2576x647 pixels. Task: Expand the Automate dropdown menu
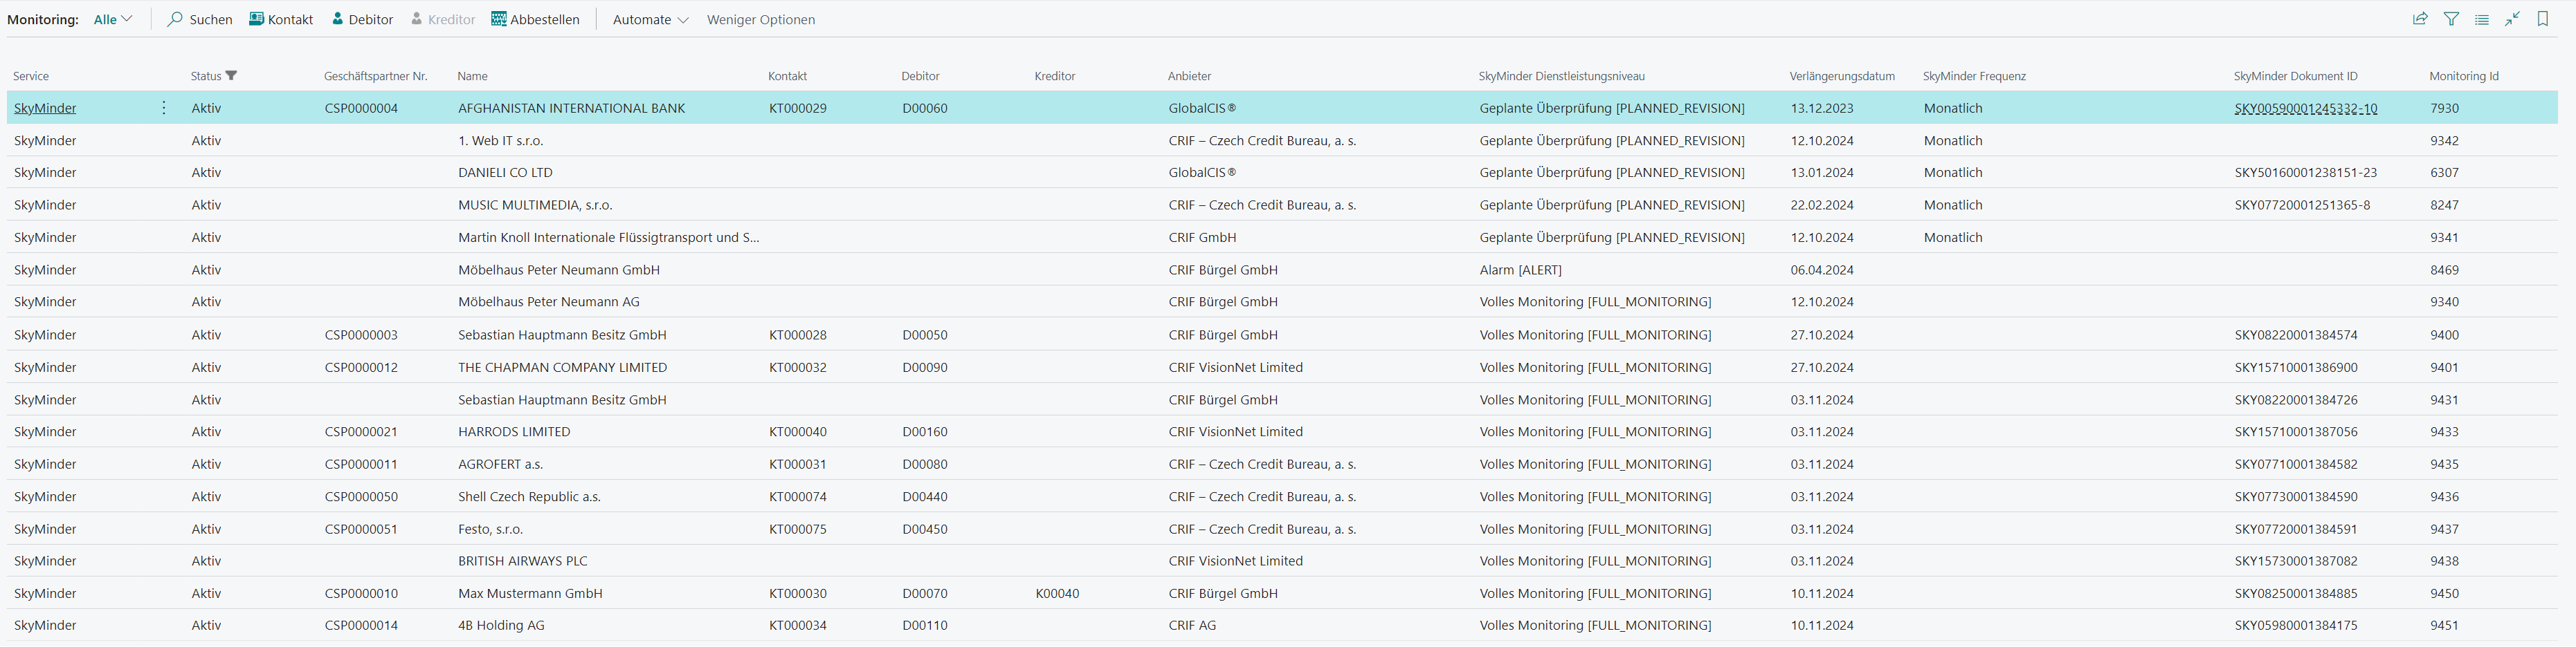649,18
